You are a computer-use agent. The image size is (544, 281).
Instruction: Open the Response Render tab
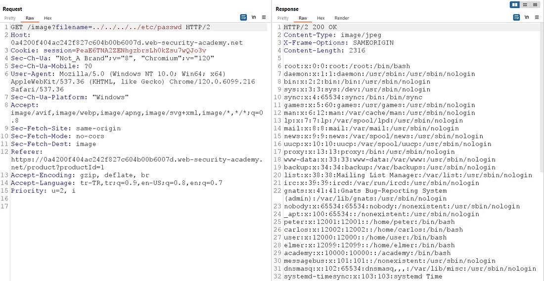[342, 18]
